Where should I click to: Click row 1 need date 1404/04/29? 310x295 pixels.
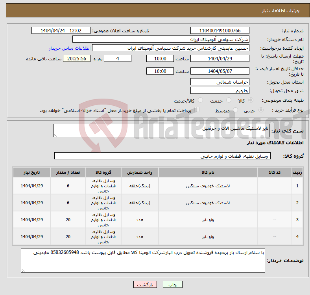[x=31, y=186]
